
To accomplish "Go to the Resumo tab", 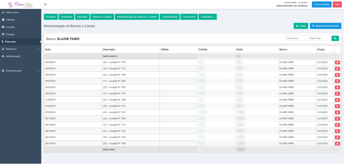I will pyautogui.click(x=51, y=17).
